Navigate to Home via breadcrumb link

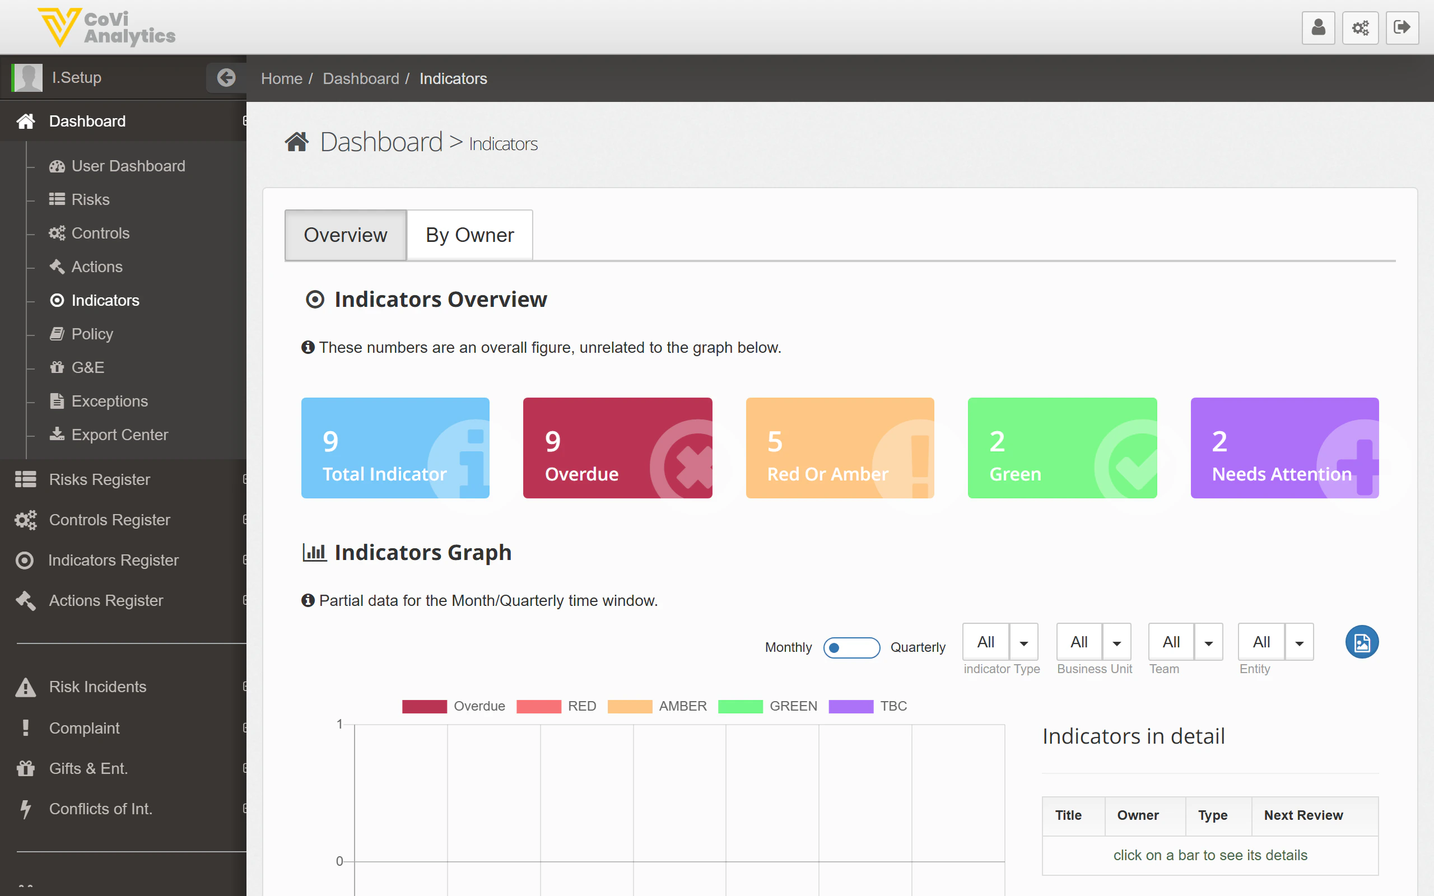click(x=281, y=78)
